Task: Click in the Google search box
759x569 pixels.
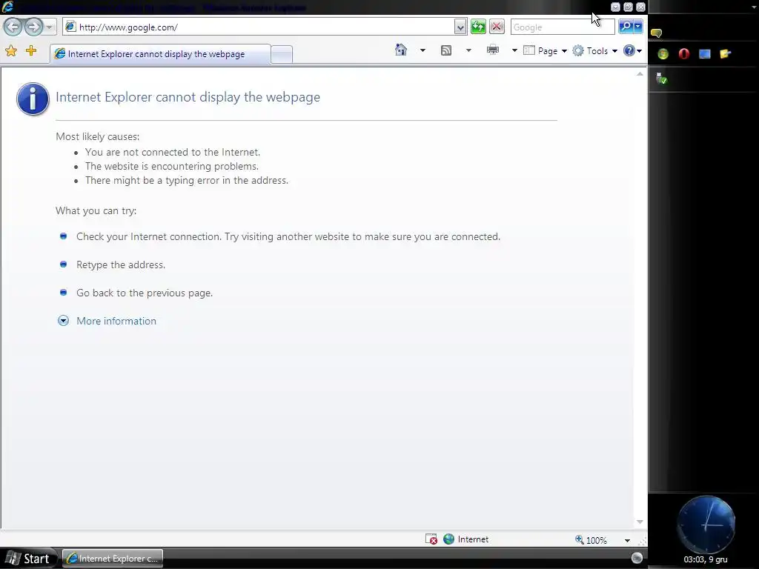Action: tap(563, 27)
